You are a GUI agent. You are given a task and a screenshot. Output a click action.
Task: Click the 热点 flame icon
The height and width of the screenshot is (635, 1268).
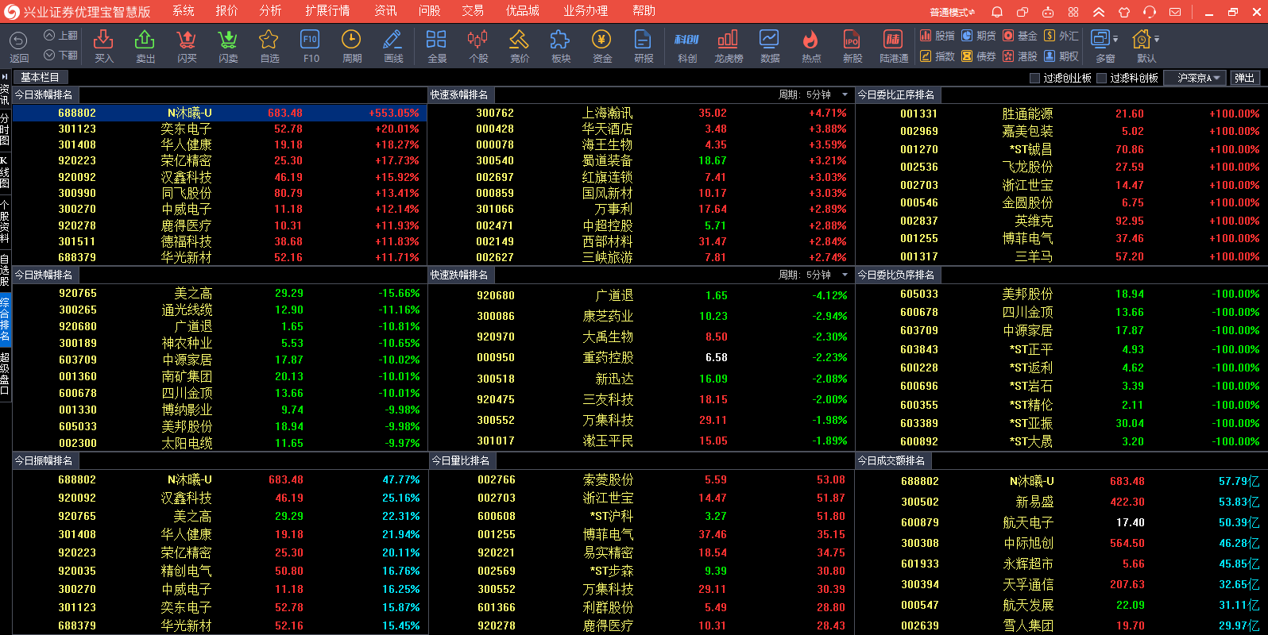(811, 45)
